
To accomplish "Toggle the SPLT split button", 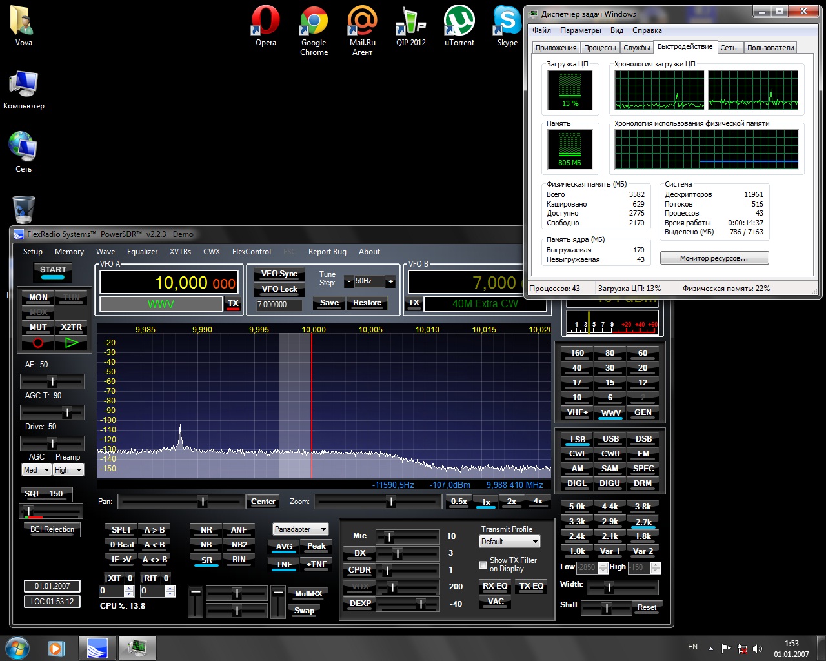I will (121, 530).
